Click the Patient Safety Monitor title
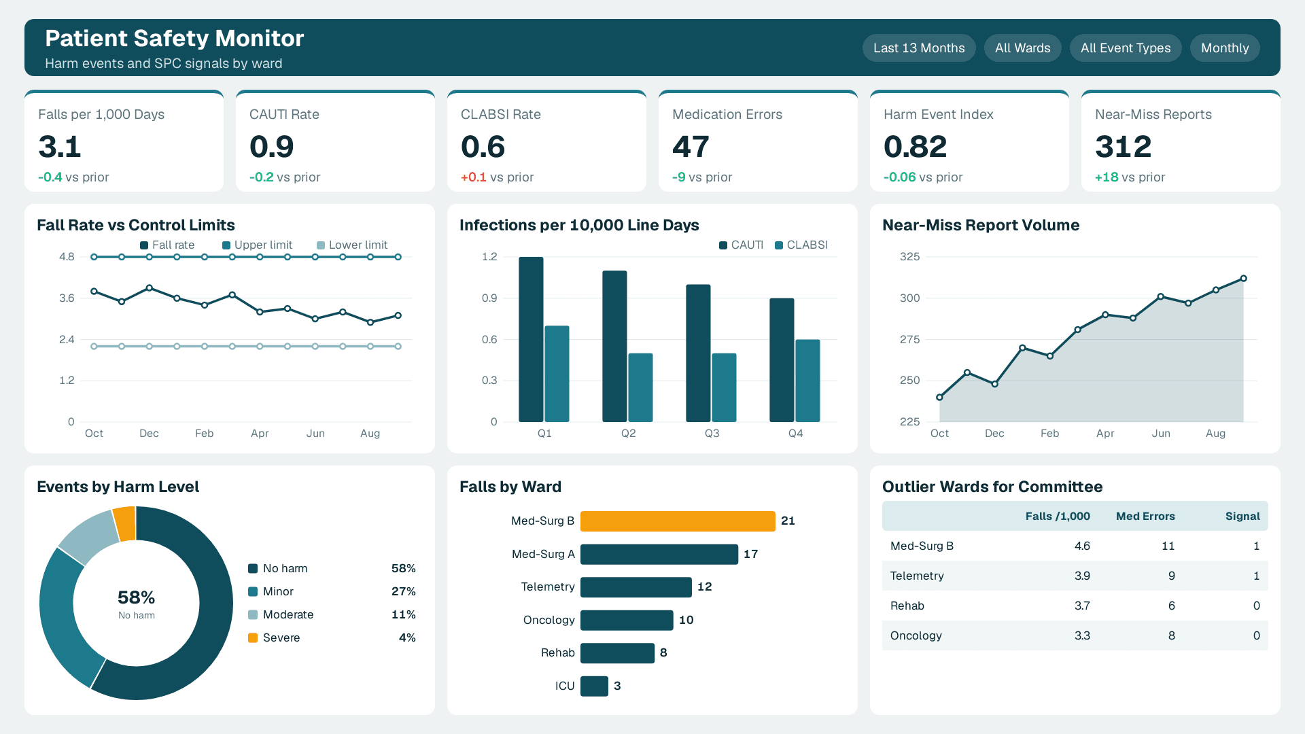The width and height of the screenshot is (1305, 734). point(175,39)
